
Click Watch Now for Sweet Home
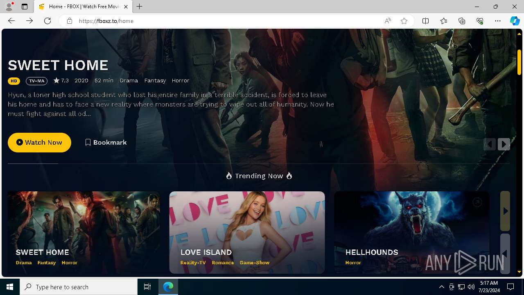click(x=39, y=143)
